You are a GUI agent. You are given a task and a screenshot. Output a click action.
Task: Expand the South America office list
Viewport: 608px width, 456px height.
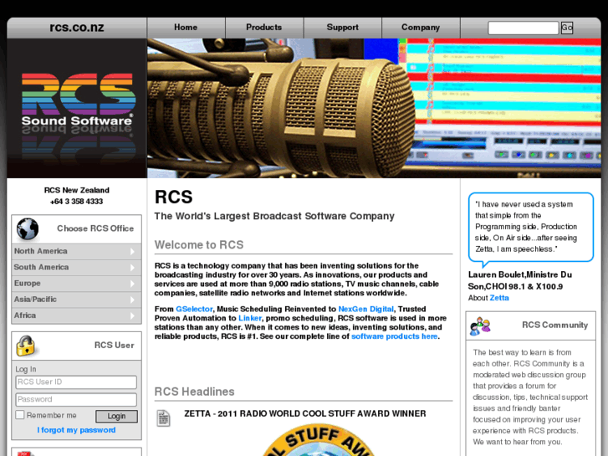tap(76, 268)
